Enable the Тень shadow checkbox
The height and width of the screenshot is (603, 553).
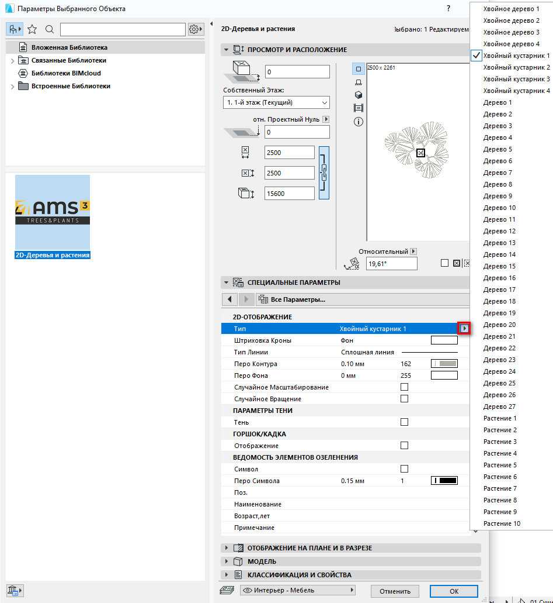(404, 422)
